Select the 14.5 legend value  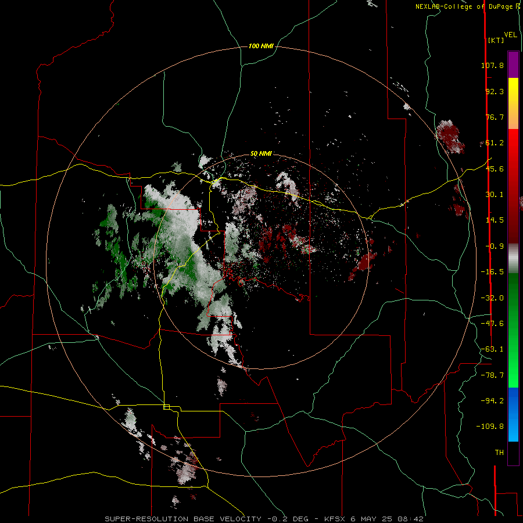[495, 220]
